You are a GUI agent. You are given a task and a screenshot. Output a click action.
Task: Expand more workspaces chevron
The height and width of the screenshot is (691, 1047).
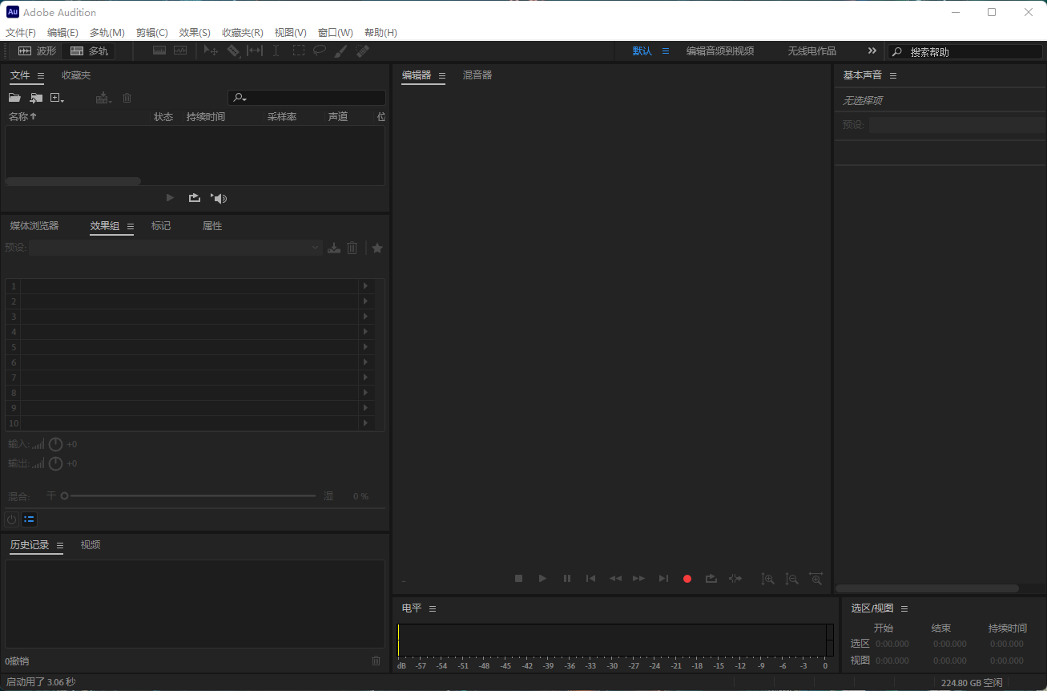pyautogui.click(x=872, y=51)
